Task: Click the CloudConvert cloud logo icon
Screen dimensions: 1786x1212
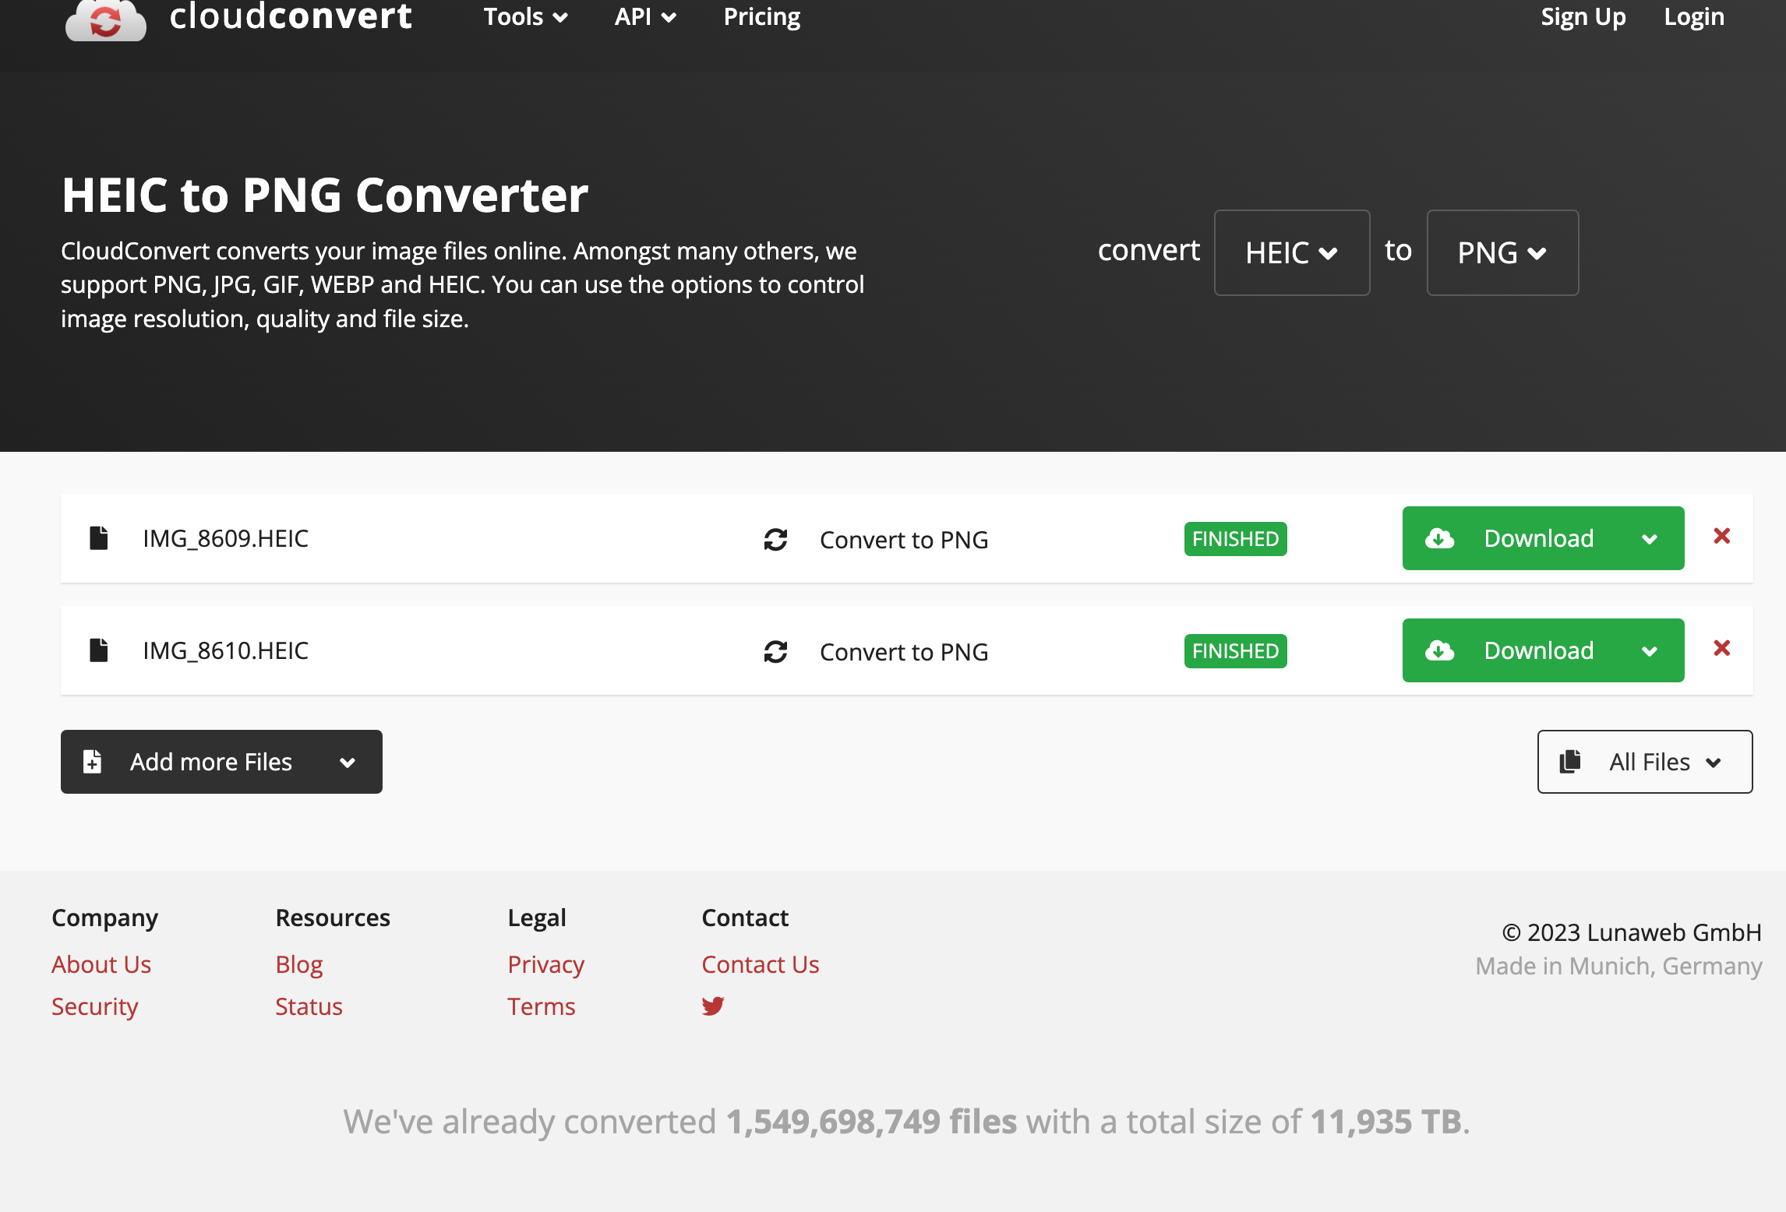Action: click(106, 20)
